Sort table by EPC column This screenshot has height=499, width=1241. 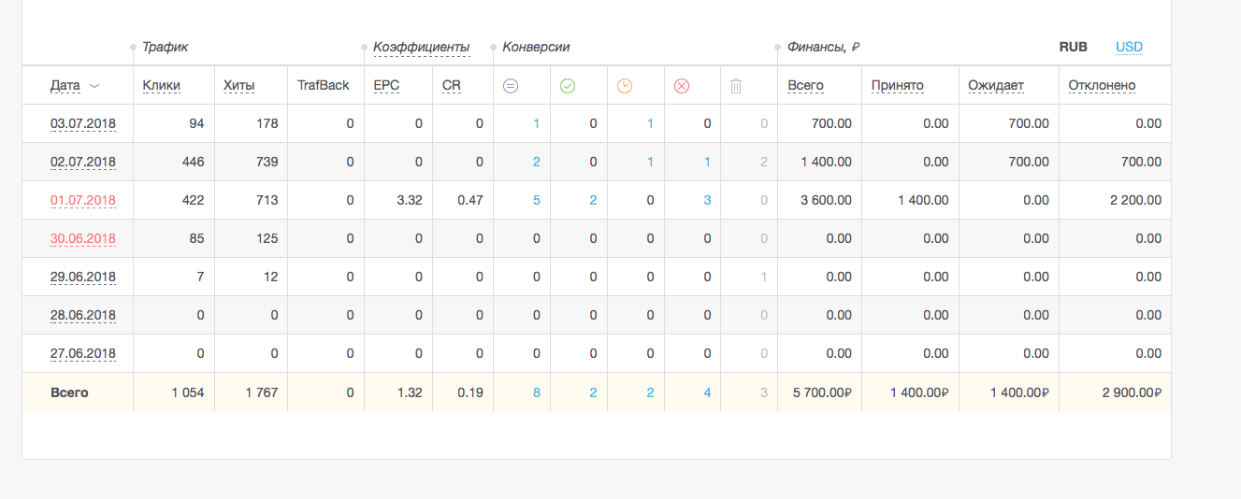click(x=386, y=86)
